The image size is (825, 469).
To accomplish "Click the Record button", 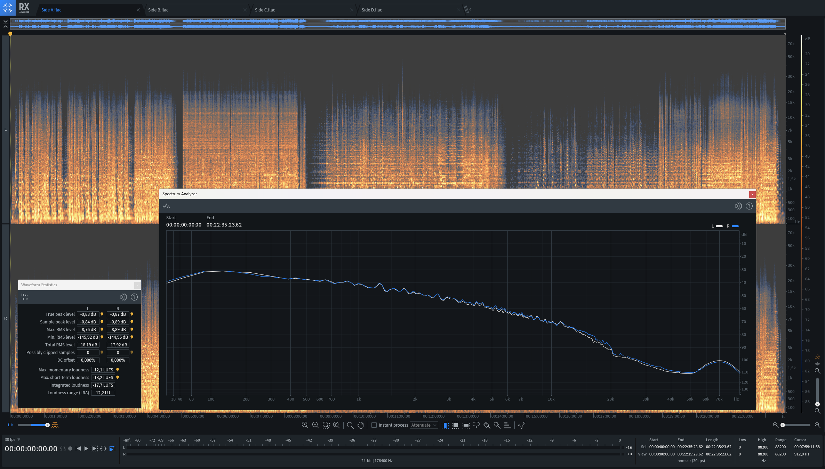I will (70, 449).
